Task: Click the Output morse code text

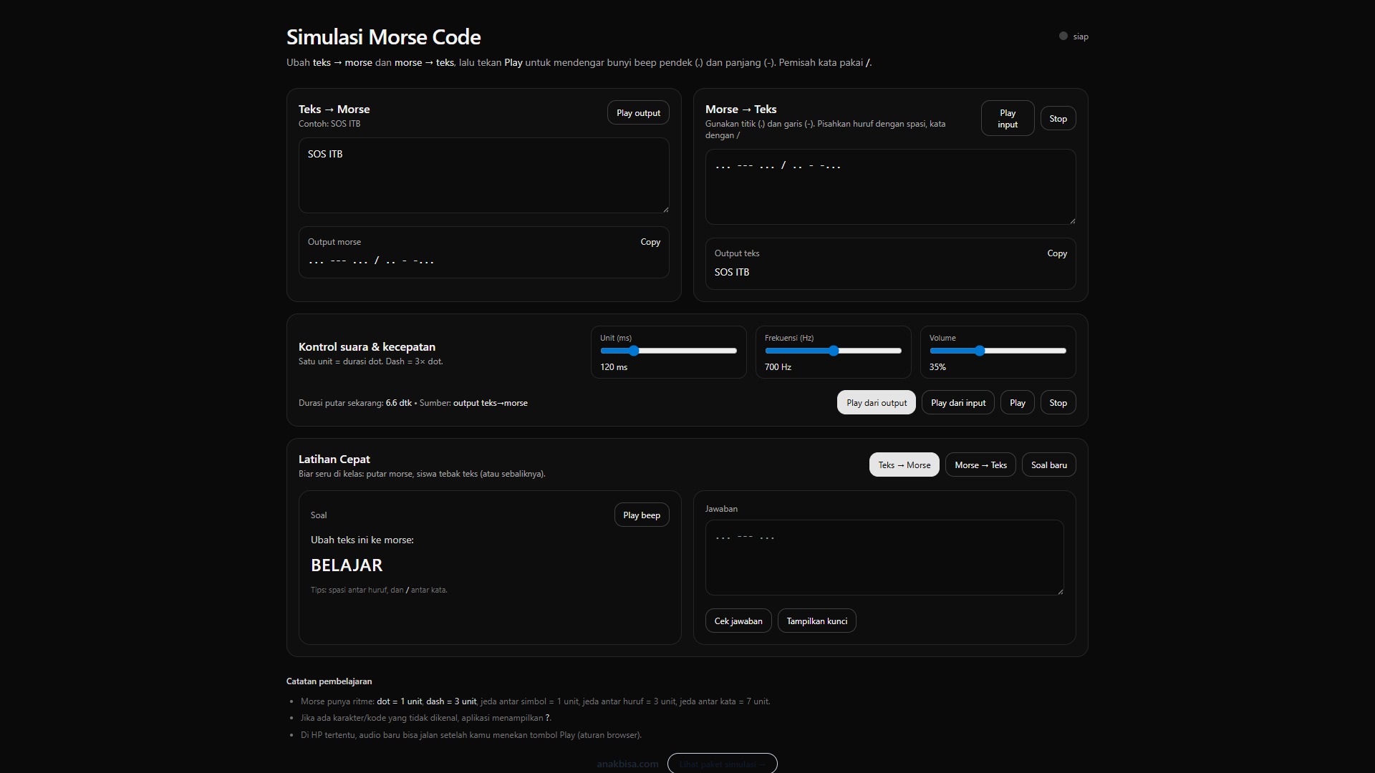Action: pyautogui.click(x=371, y=261)
